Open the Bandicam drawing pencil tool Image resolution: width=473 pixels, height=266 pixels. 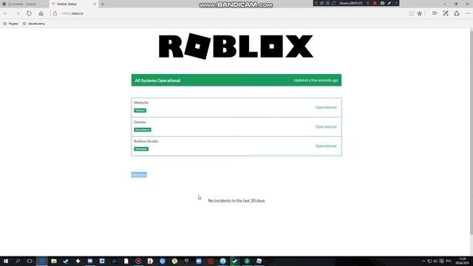[x=389, y=3]
